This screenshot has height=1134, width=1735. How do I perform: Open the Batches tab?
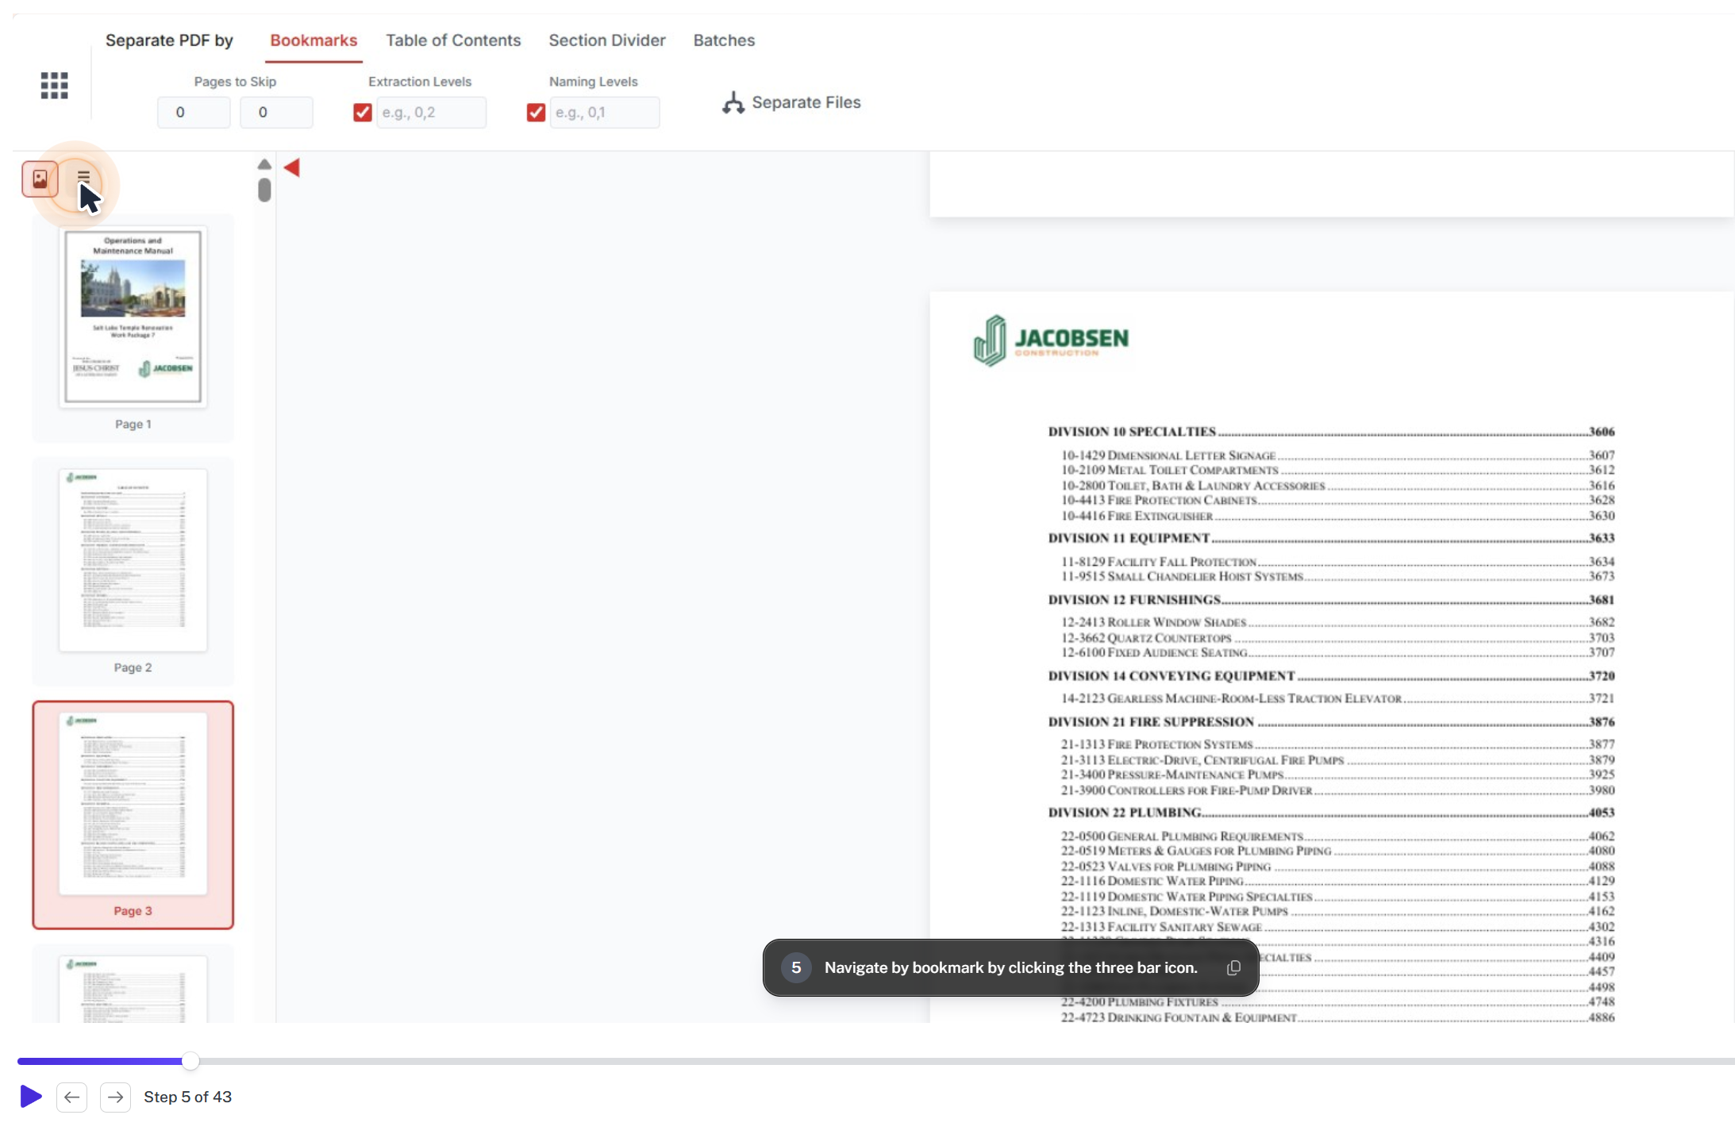[x=723, y=40]
